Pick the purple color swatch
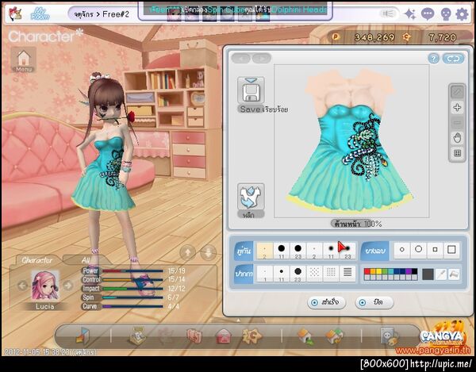This screenshot has height=372, width=476. tap(409, 271)
